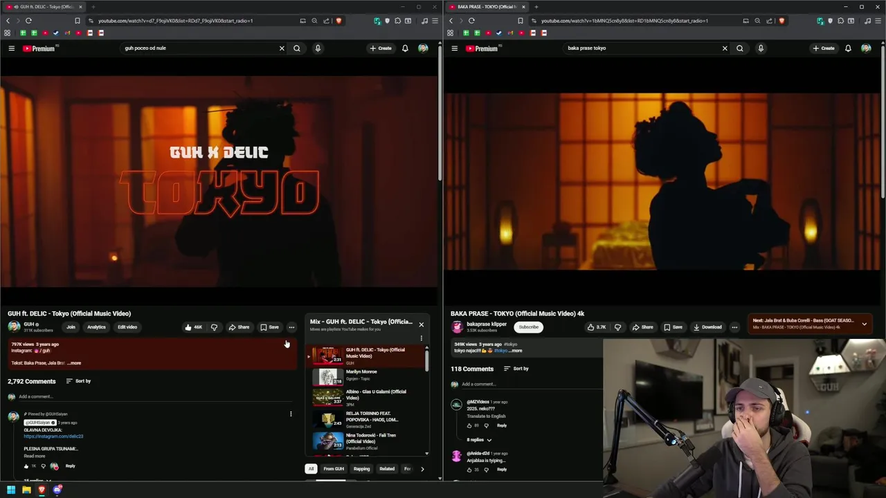Expand GUH video description with ...more

tap(74, 363)
